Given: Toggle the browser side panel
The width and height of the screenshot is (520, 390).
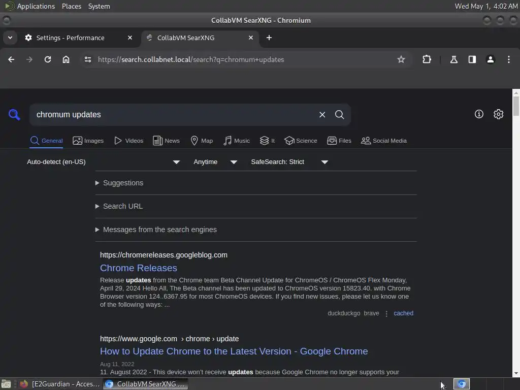Looking at the screenshot, I should tap(472, 59).
